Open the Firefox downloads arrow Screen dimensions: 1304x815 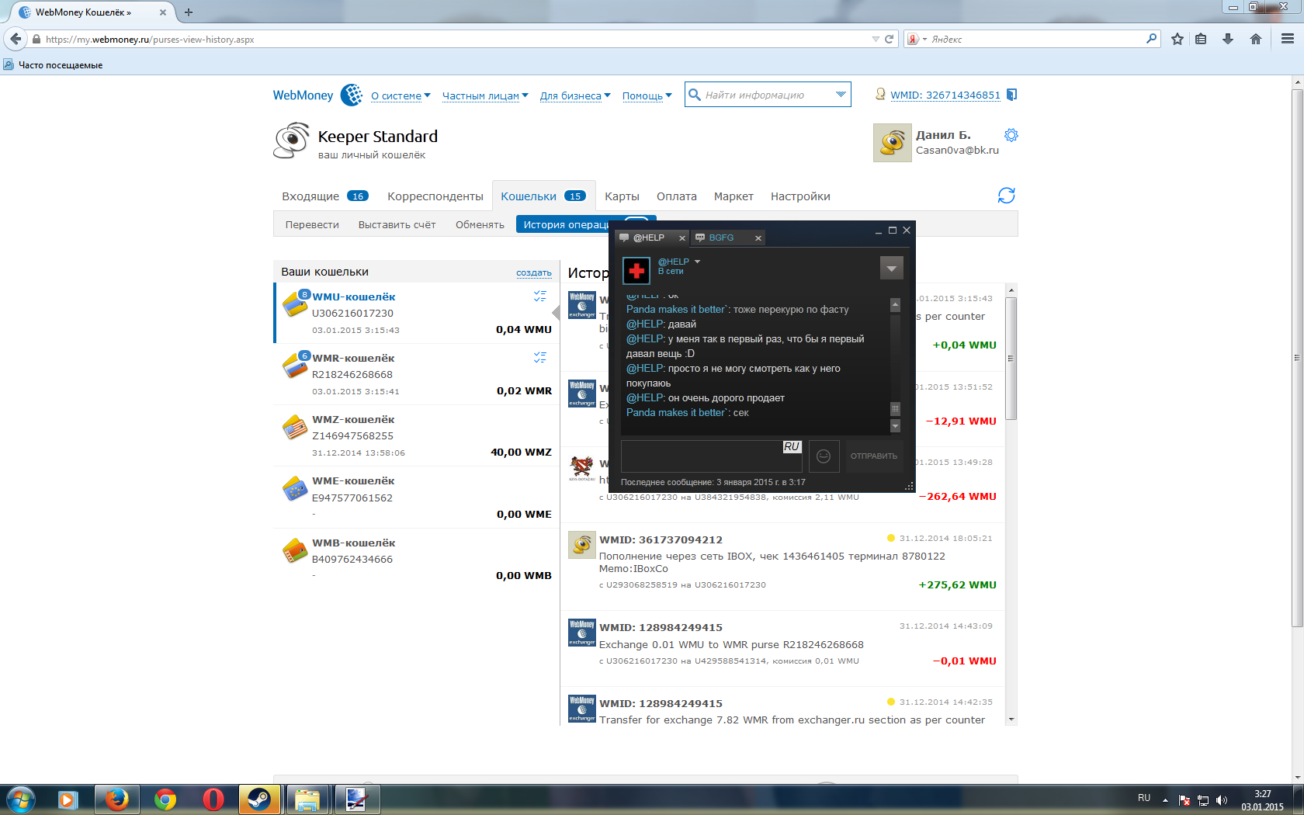[x=1228, y=39]
